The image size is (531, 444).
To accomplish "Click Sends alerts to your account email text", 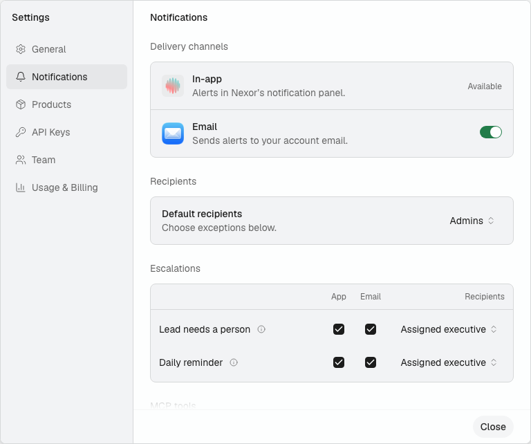I will pos(270,140).
